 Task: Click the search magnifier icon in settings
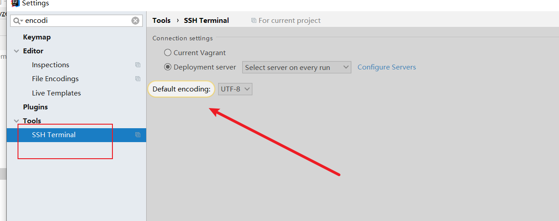coord(18,21)
